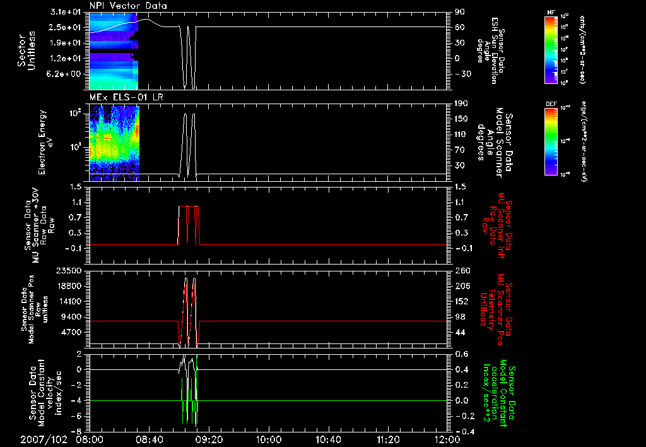Click the "152" telemetry tick value
Image resolution: width=646 pixels, height=447 pixels.
coord(461,301)
